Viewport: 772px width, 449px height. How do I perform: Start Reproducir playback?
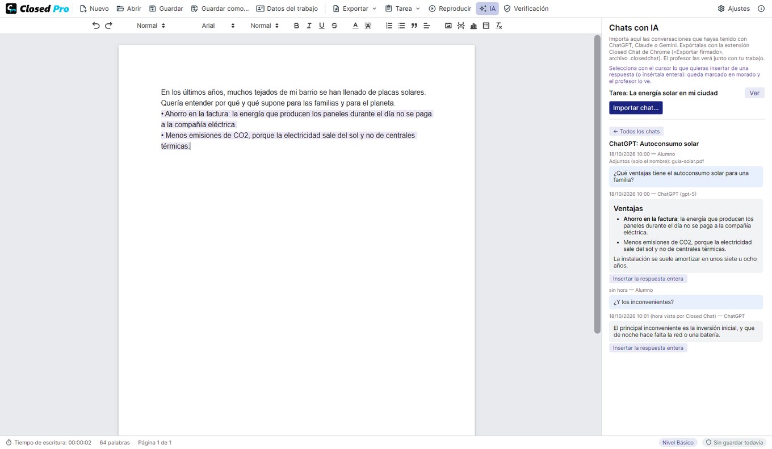tap(450, 9)
